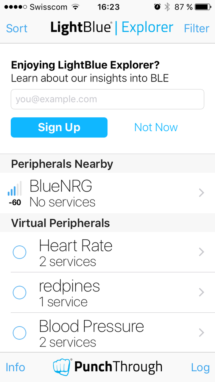This screenshot has height=382, width=215.
Task: Focus the you@example.com email field
Action: [108, 99]
